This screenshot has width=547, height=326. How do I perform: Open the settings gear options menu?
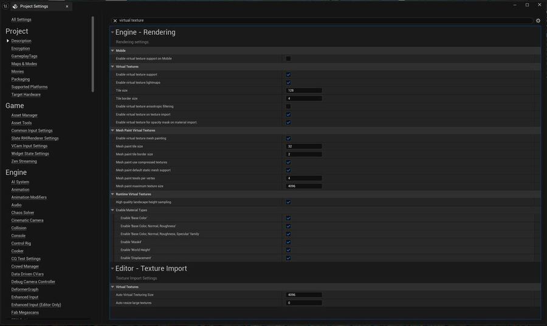tap(538, 21)
